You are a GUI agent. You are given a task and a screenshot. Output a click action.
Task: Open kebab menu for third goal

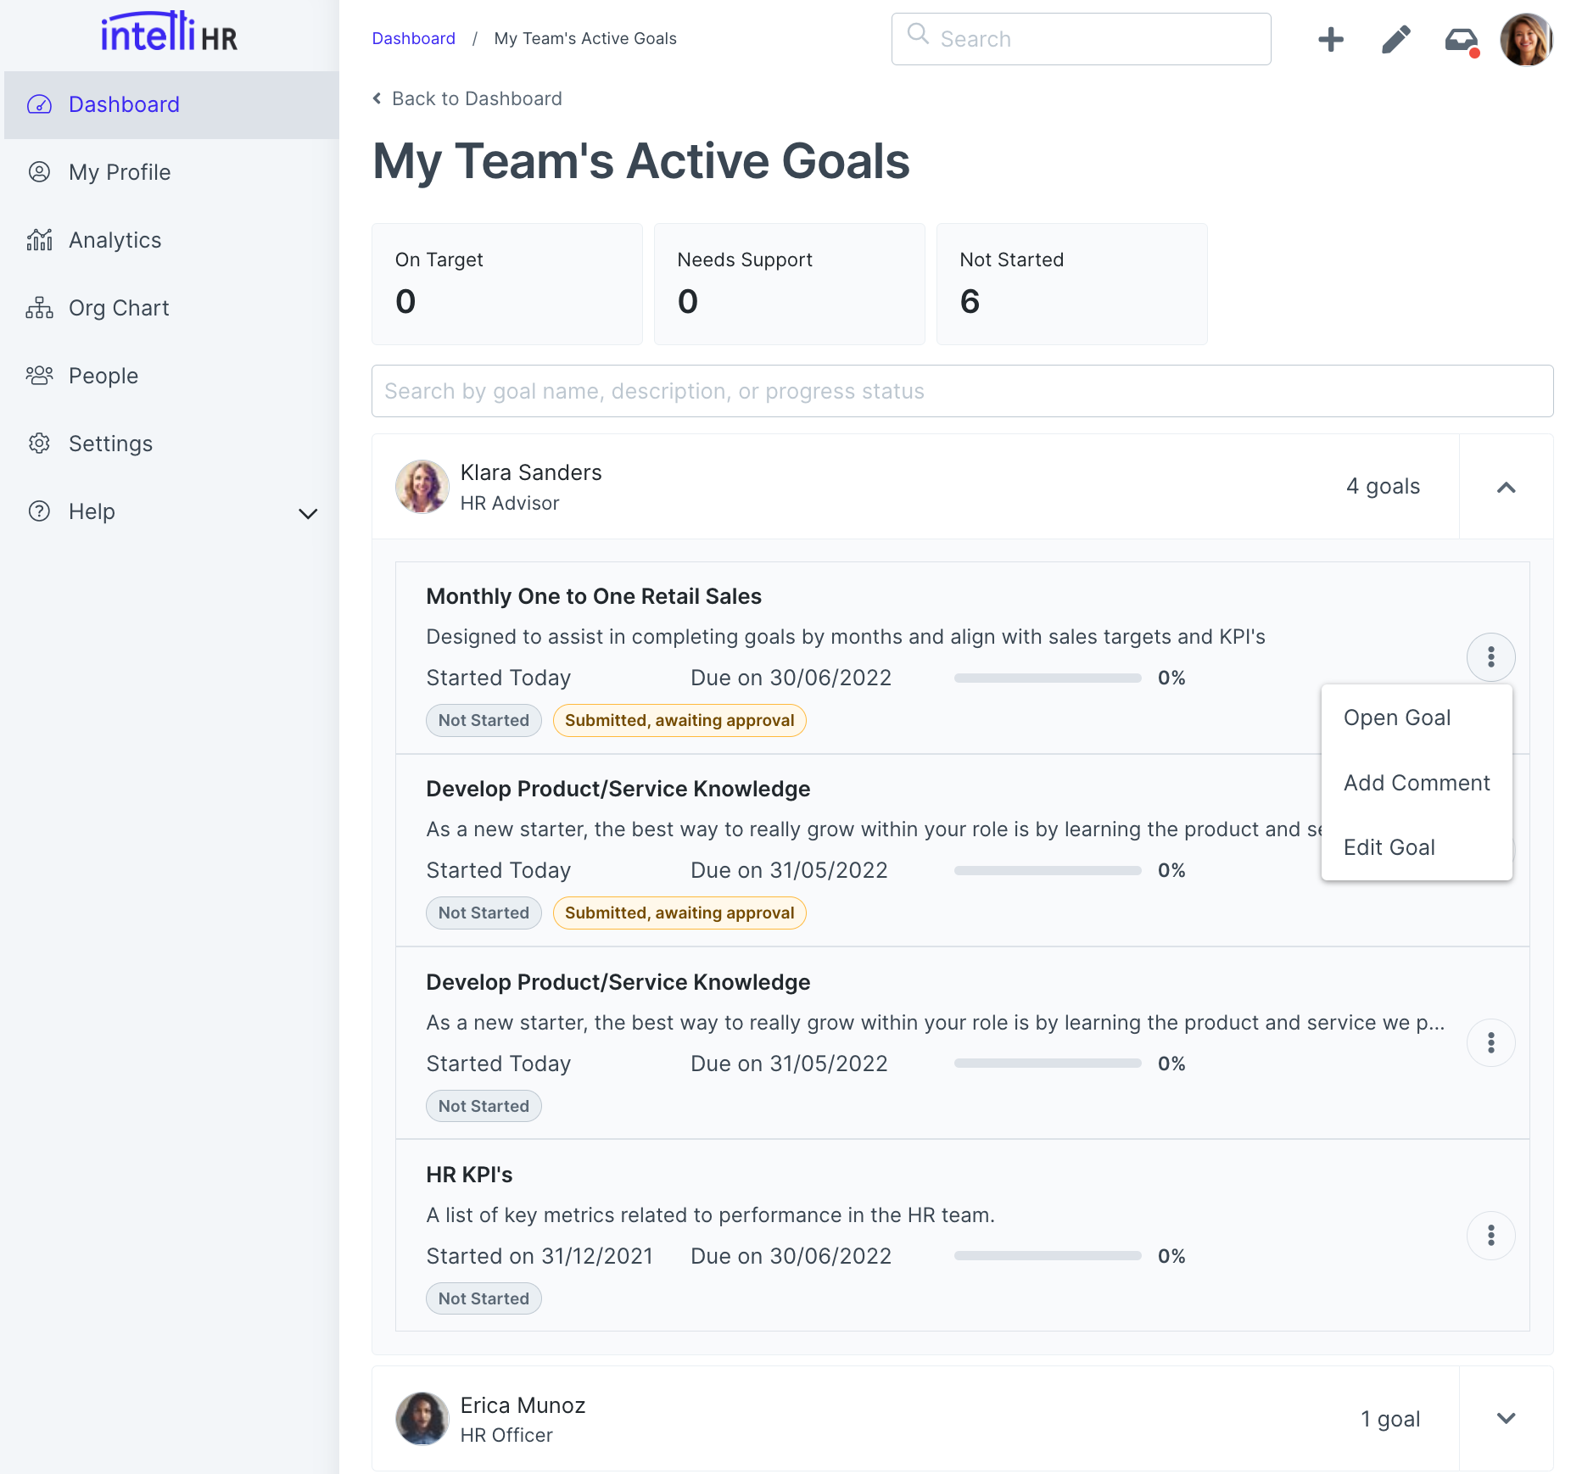(1490, 1042)
